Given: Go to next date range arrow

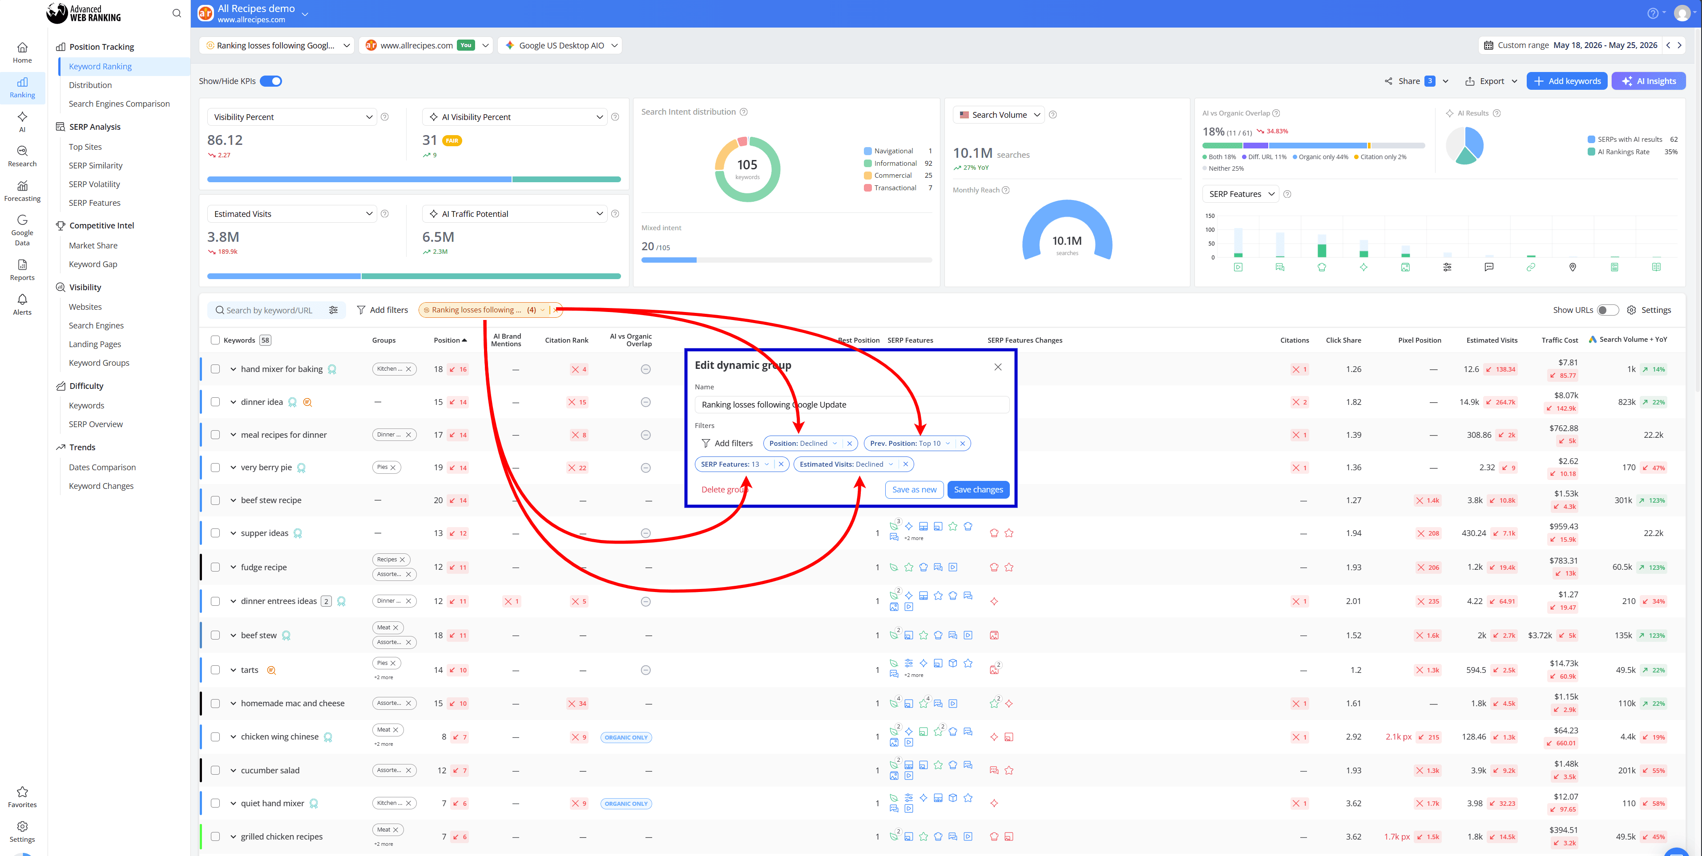Looking at the screenshot, I should 1680,45.
